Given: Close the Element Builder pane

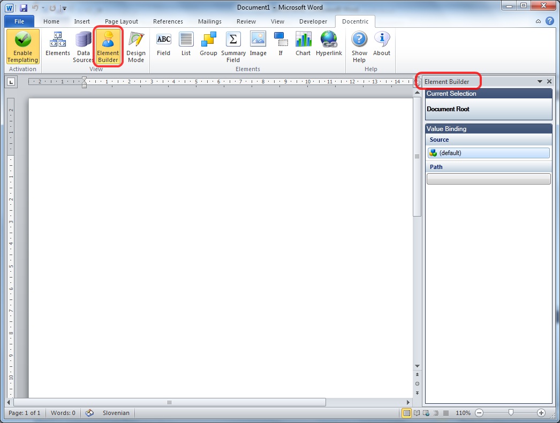Looking at the screenshot, I should [x=549, y=82].
